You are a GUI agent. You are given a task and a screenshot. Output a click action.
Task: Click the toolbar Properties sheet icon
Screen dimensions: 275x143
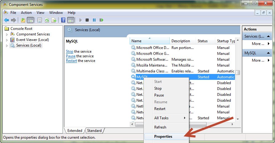pyautogui.click(x=40, y=20)
